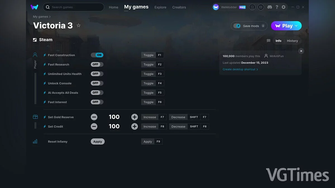Open the Home tab
The width and height of the screenshot is (335, 188).
(x=113, y=7)
